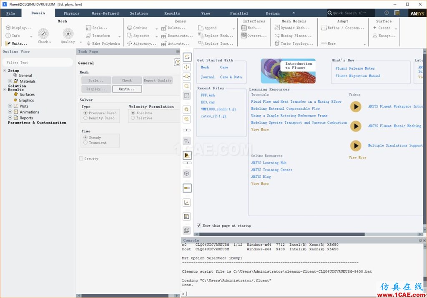427x298 pixels.
Task: Enable Gravity checkbox
Action: (81, 159)
